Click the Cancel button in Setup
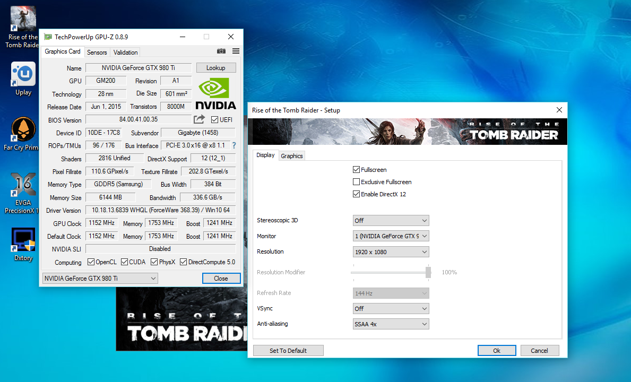 click(540, 351)
